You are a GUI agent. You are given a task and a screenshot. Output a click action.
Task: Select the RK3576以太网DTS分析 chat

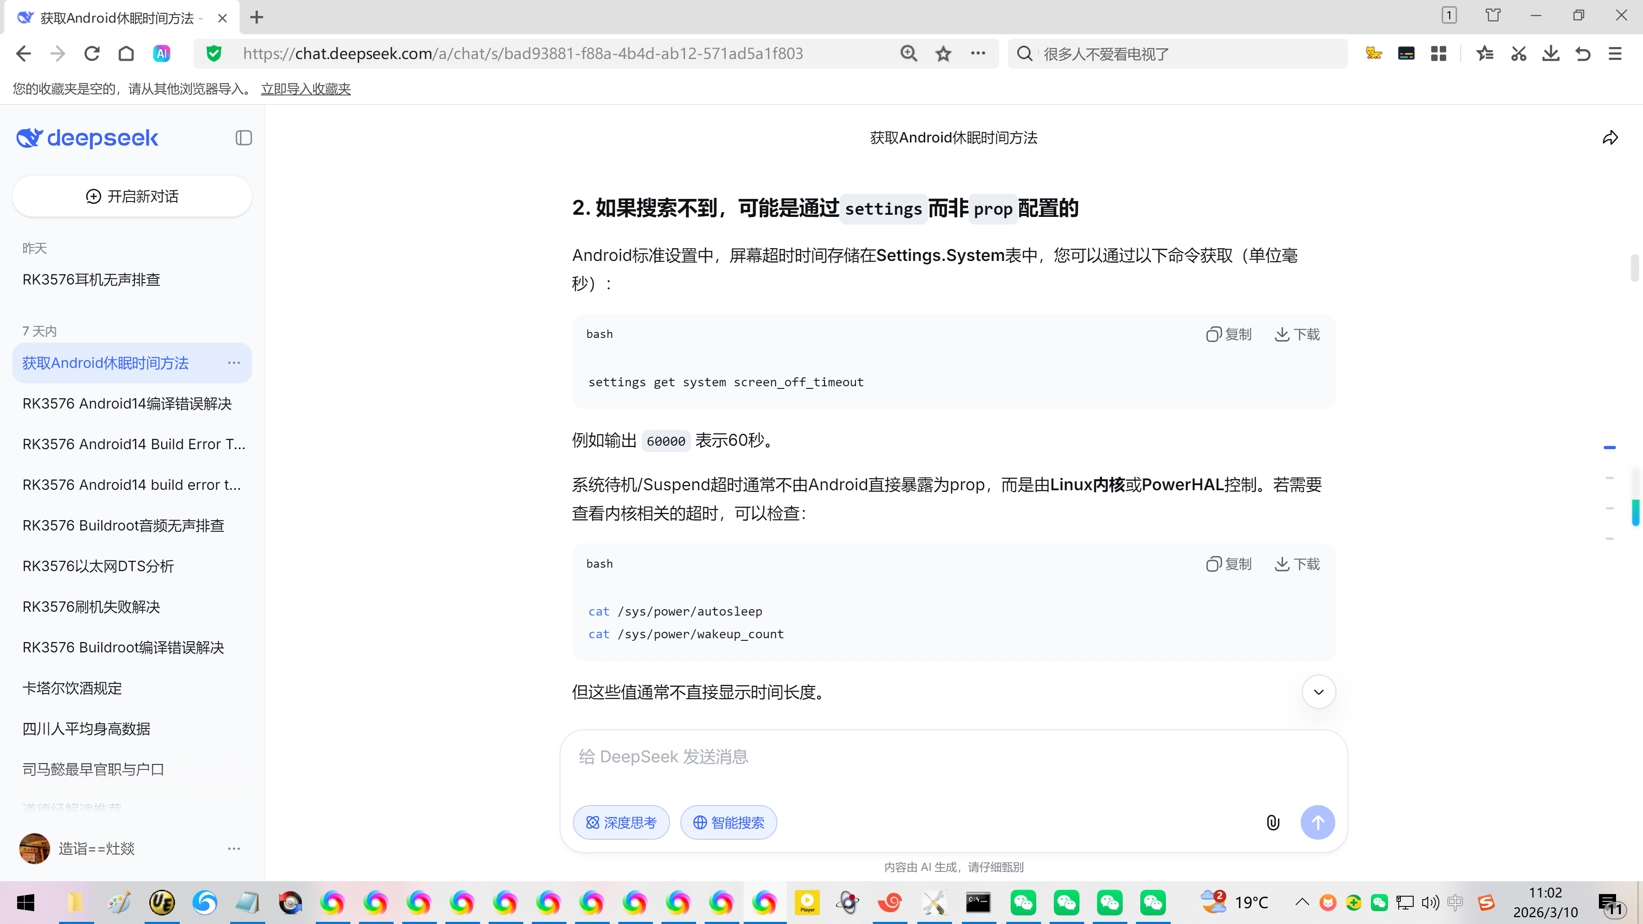[98, 566]
